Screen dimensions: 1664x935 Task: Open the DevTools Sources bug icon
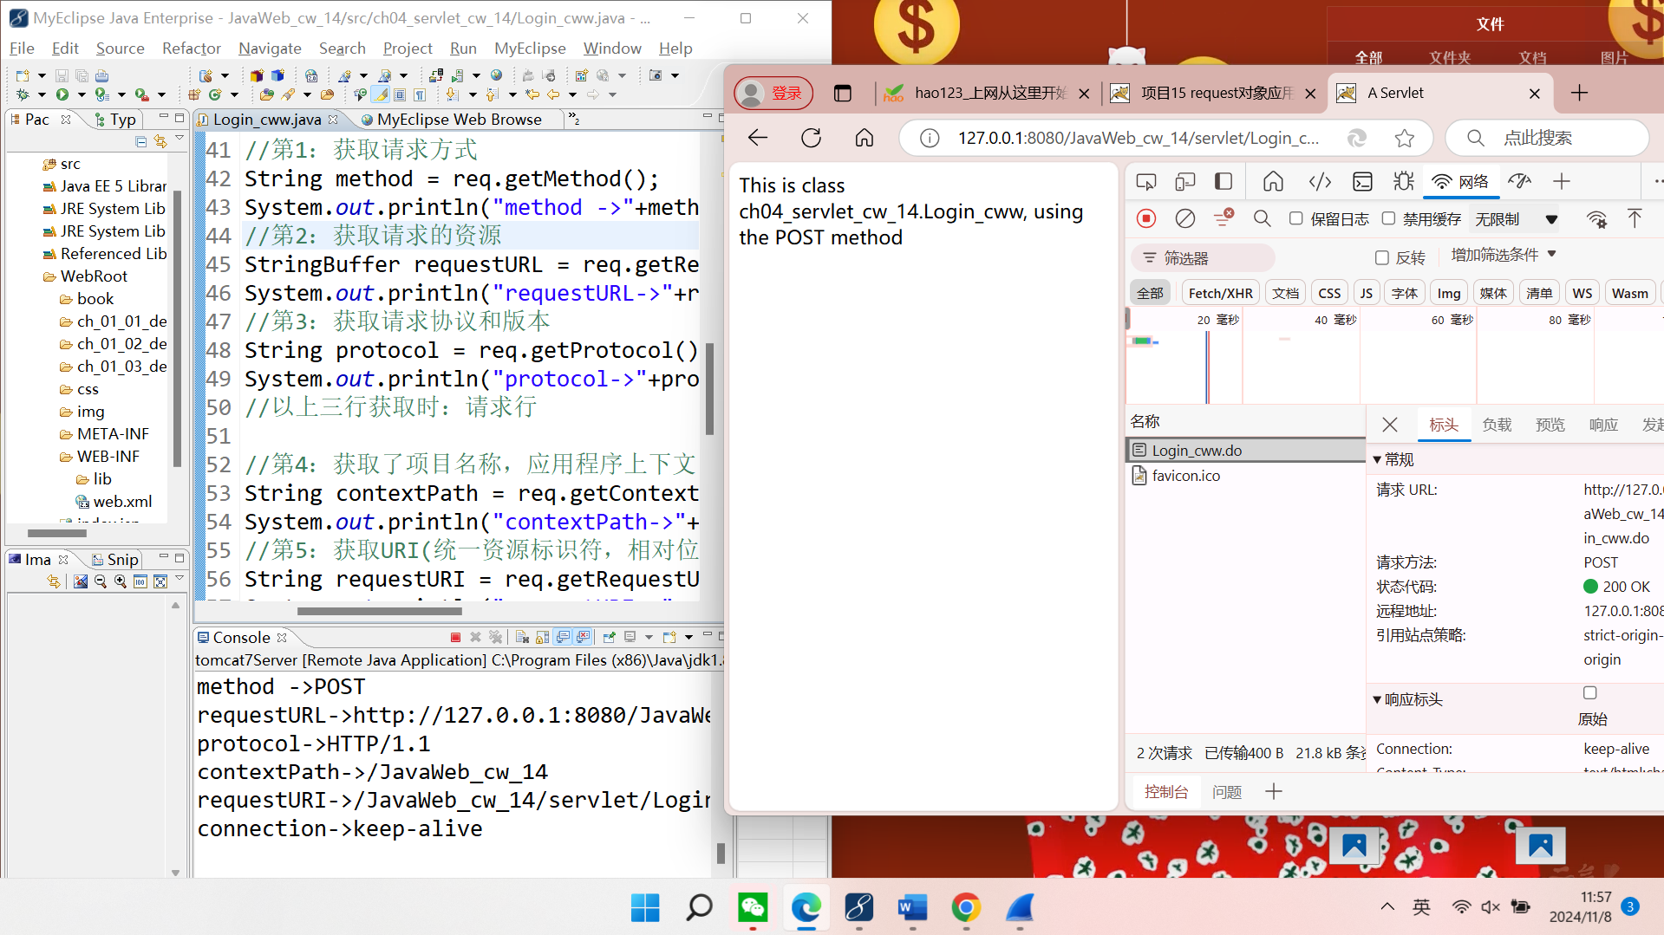tap(1404, 181)
